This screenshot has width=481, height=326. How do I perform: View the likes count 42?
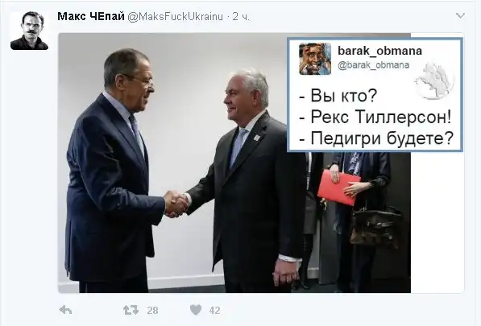coord(215,311)
